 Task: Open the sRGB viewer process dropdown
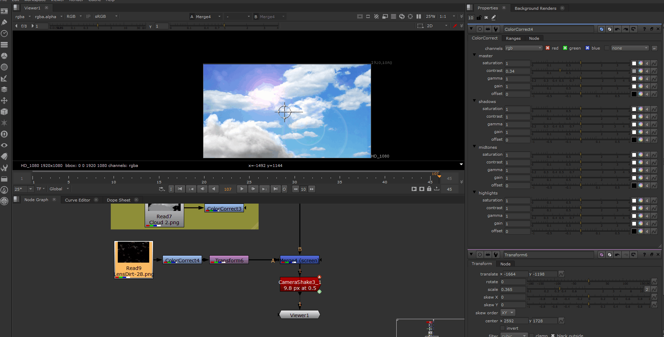(x=106, y=16)
